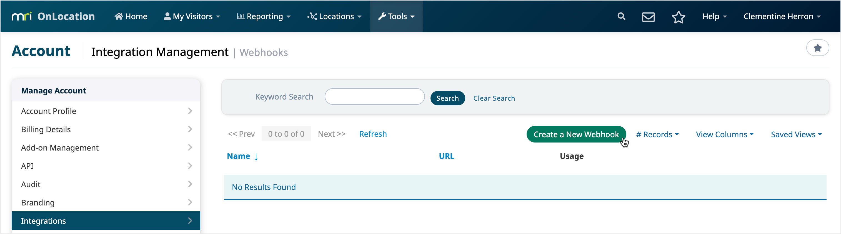Open API in the Manage Account sidebar
The width and height of the screenshot is (841, 234).
[x=106, y=166]
